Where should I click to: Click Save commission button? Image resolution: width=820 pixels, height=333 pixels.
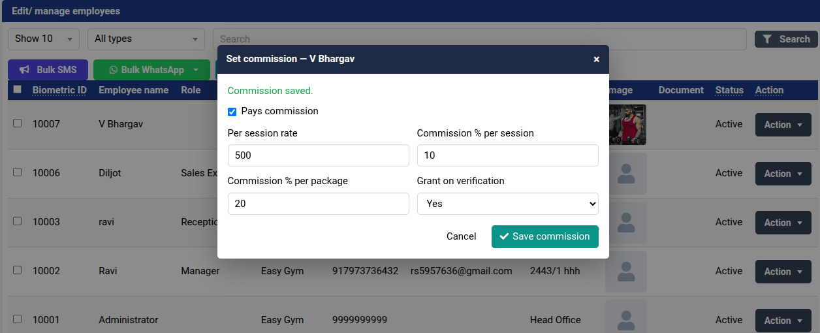tap(545, 236)
